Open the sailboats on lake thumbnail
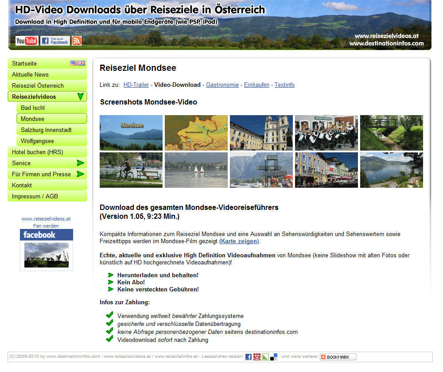 tap(196, 170)
